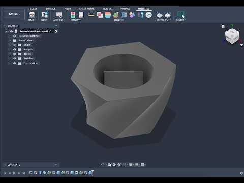The image size is (244, 183).
Task: Switch to the Surface tab
Action: (50, 9)
